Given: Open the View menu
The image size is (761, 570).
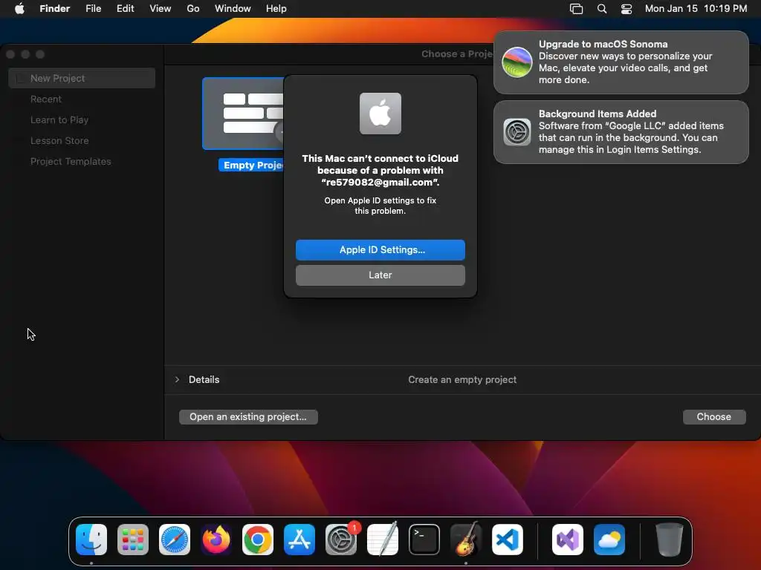Looking at the screenshot, I should tap(161, 9).
